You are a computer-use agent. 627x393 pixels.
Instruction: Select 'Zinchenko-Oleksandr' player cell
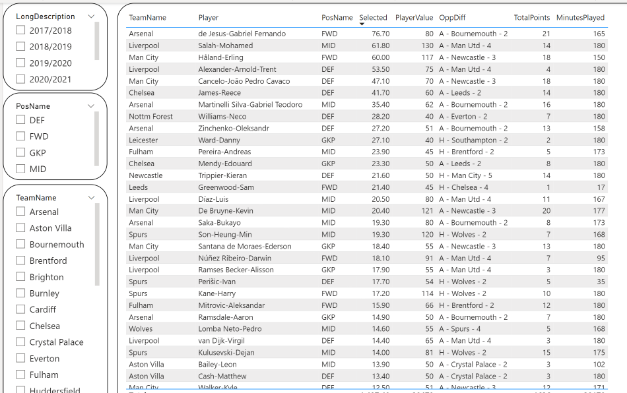tap(234, 128)
